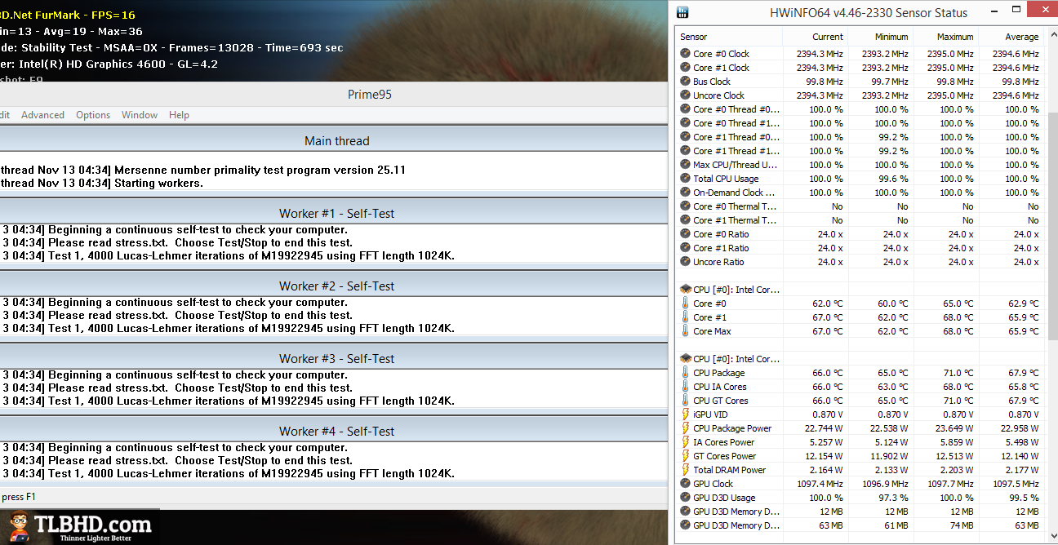
Task: Click the lightning icon beside Total DRAM Power
Action: tap(685, 470)
